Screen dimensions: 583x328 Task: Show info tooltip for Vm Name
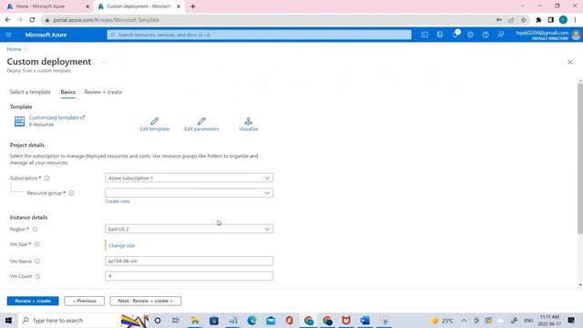pyautogui.click(x=37, y=261)
